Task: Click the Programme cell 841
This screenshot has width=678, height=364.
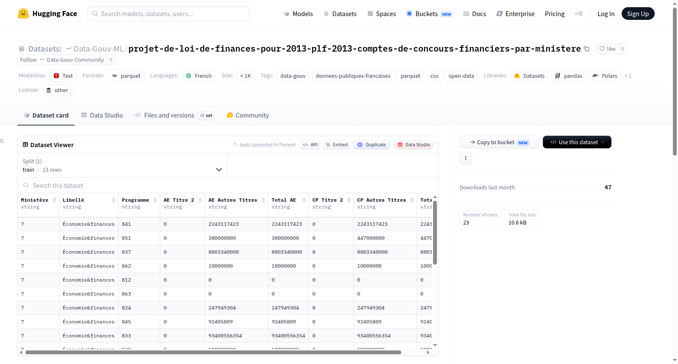Action: click(x=139, y=224)
